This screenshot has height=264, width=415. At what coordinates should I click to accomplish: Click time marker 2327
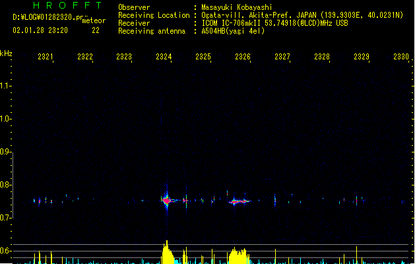pos(282,56)
